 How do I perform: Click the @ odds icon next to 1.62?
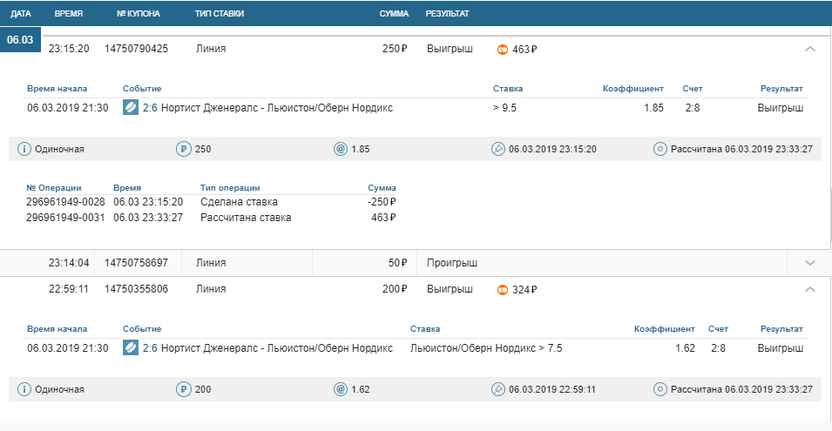pos(341,389)
